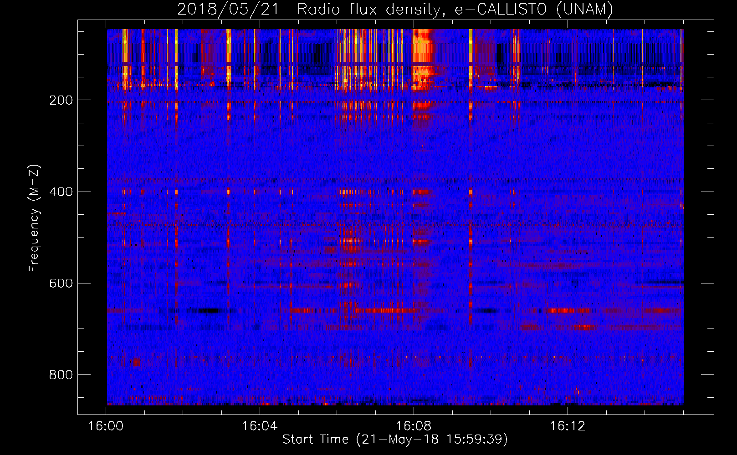Click the '16:00' time axis label

tap(106, 426)
